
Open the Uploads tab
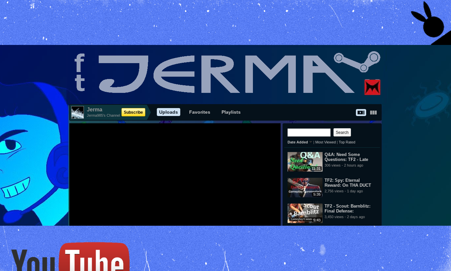click(x=168, y=112)
